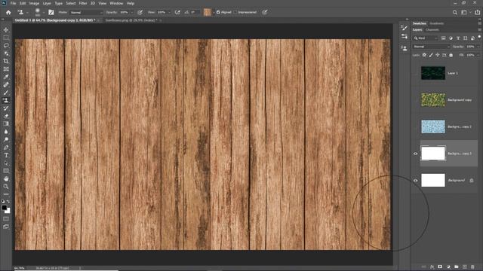The height and width of the screenshot is (271, 483).
Task: Show the Background copy layer
Action: coord(415,100)
